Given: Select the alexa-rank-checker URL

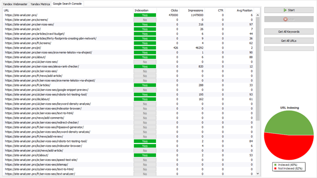Looking at the screenshot, I should 42,66.
